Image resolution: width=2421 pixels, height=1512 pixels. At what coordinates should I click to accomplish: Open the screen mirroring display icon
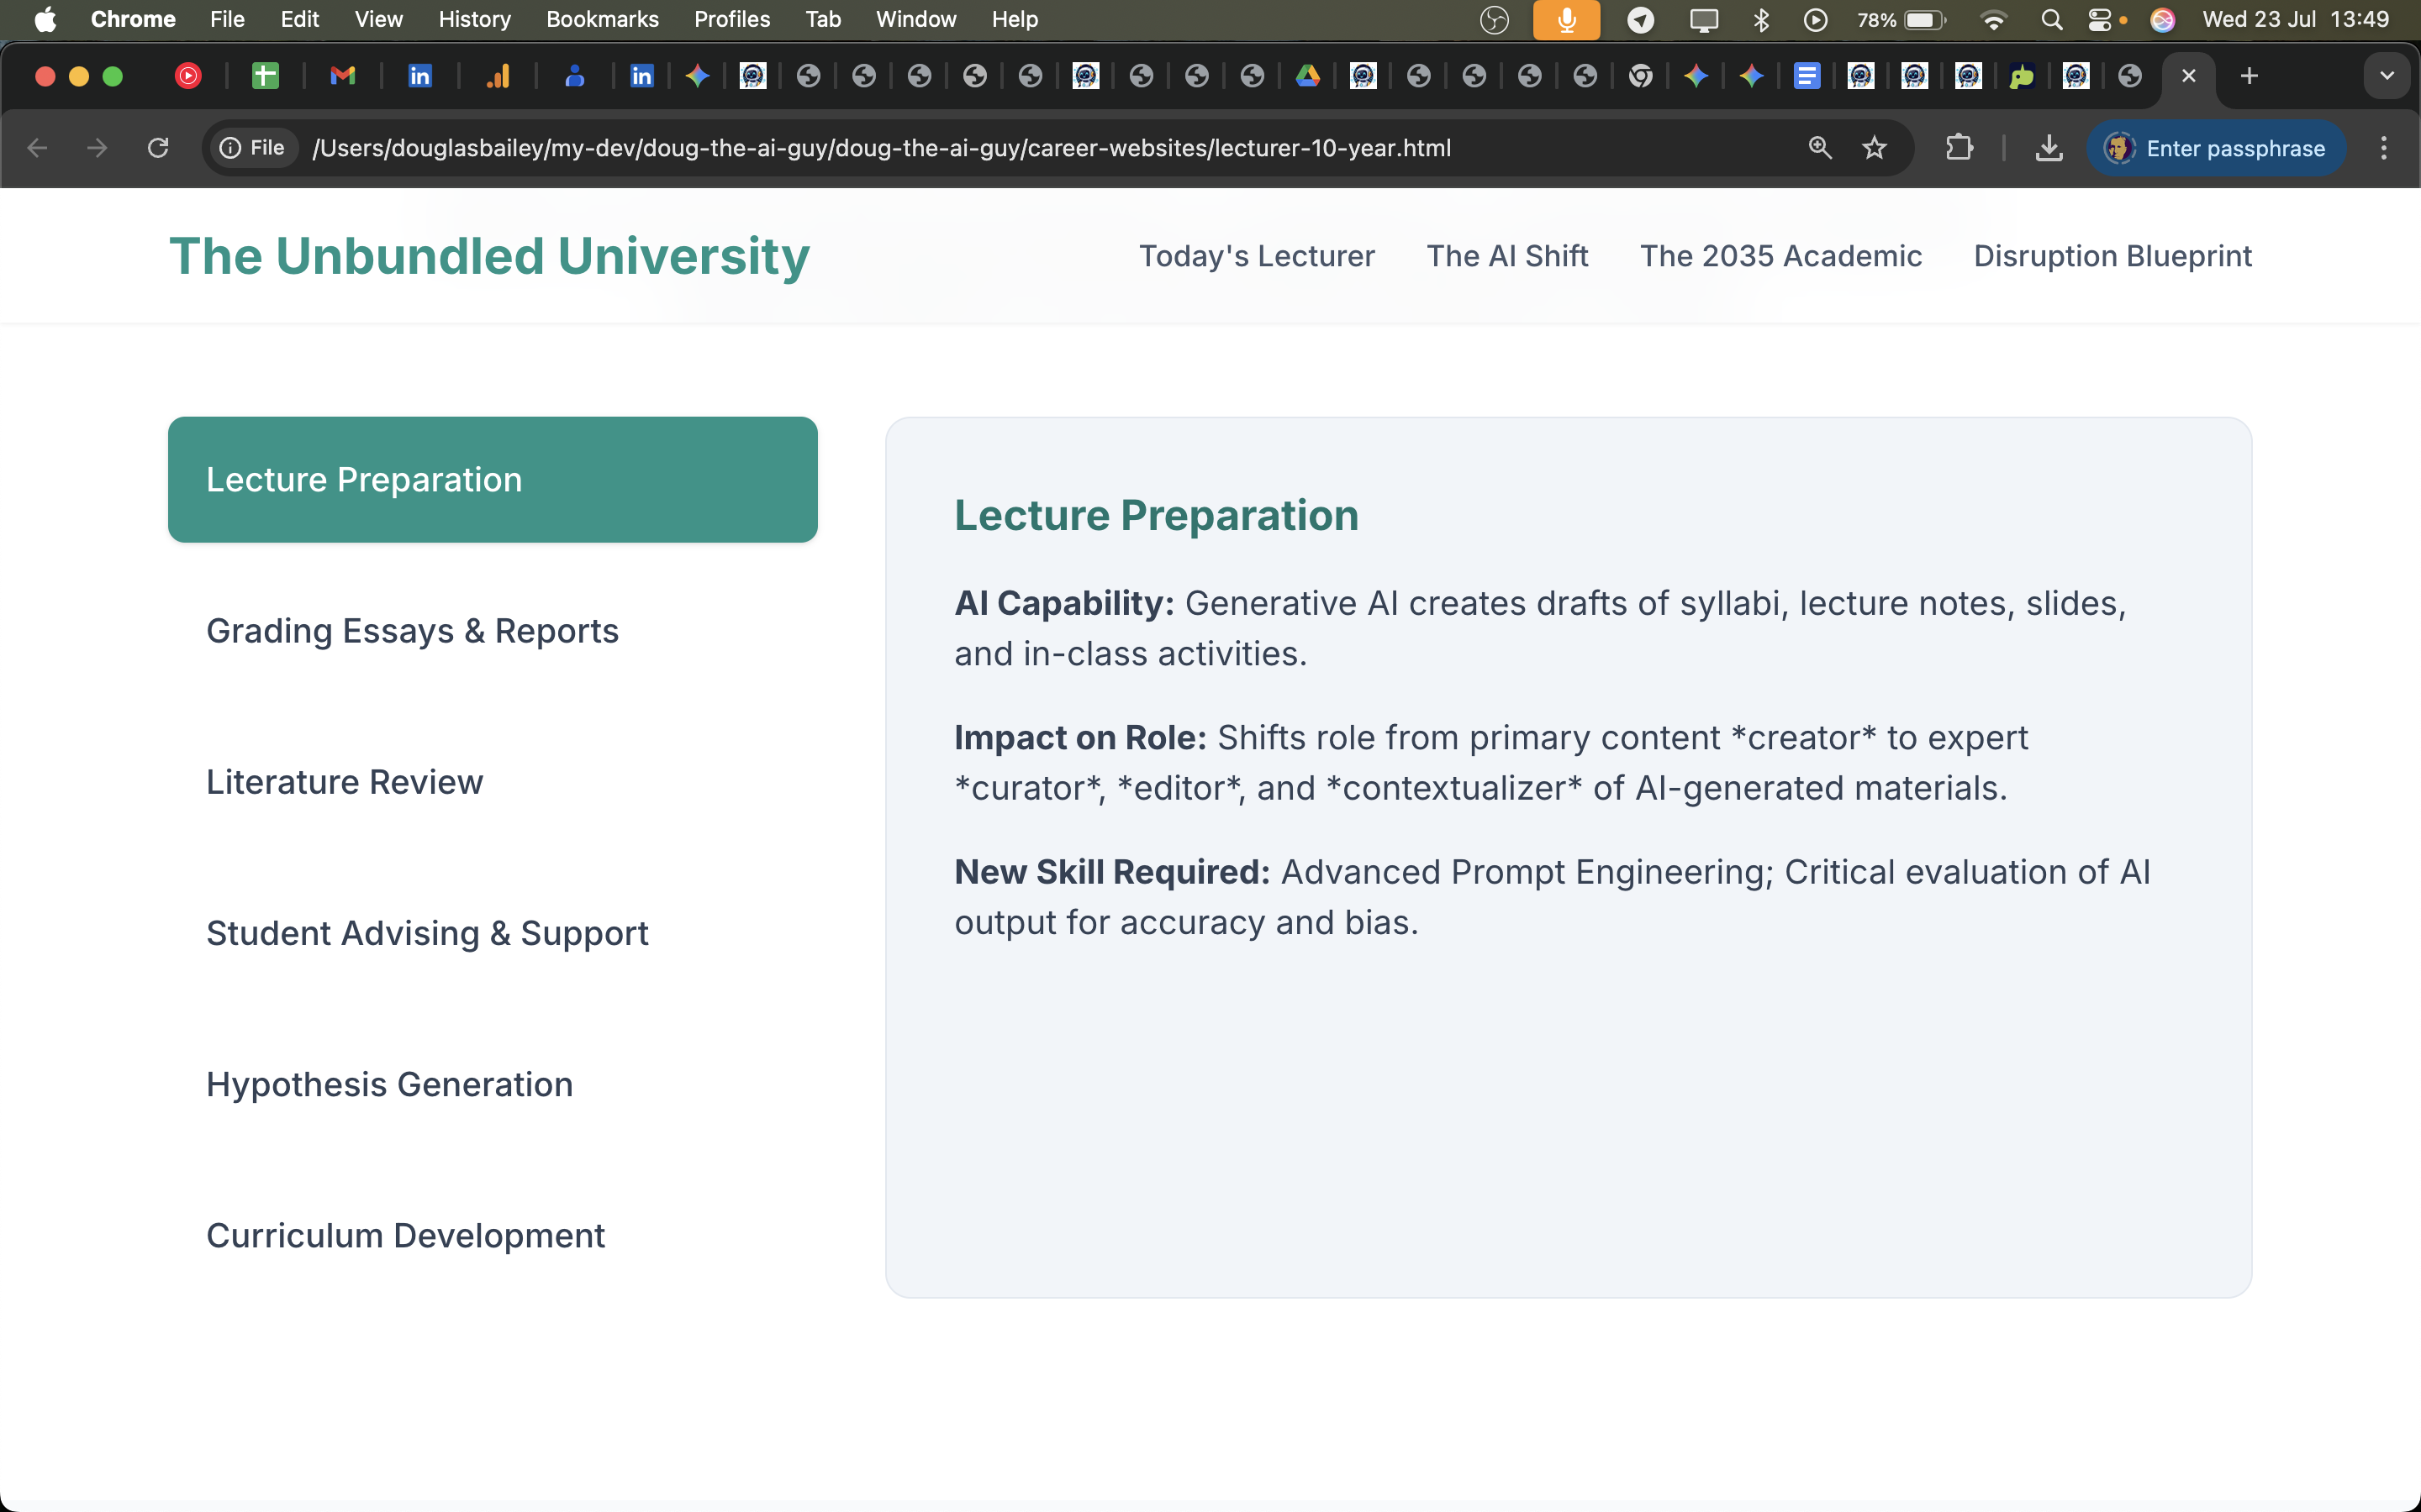pos(1703,19)
